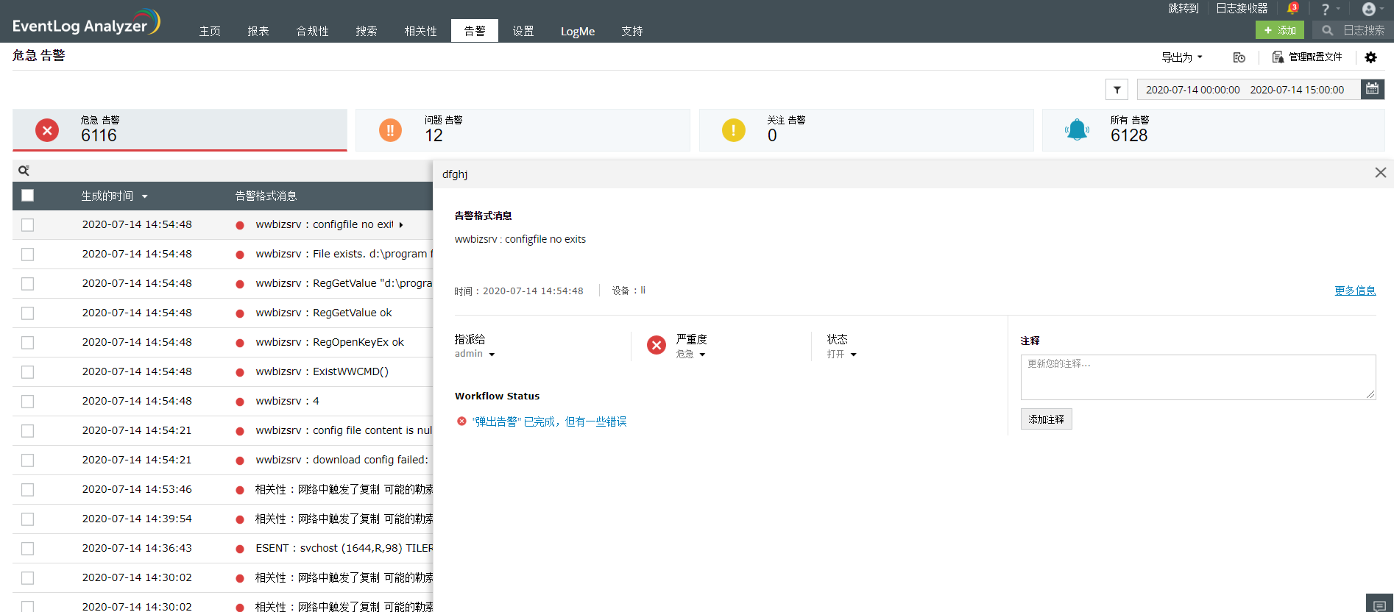Click into the notes text area
Screen dimensions: 1394x612
(x=1197, y=377)
